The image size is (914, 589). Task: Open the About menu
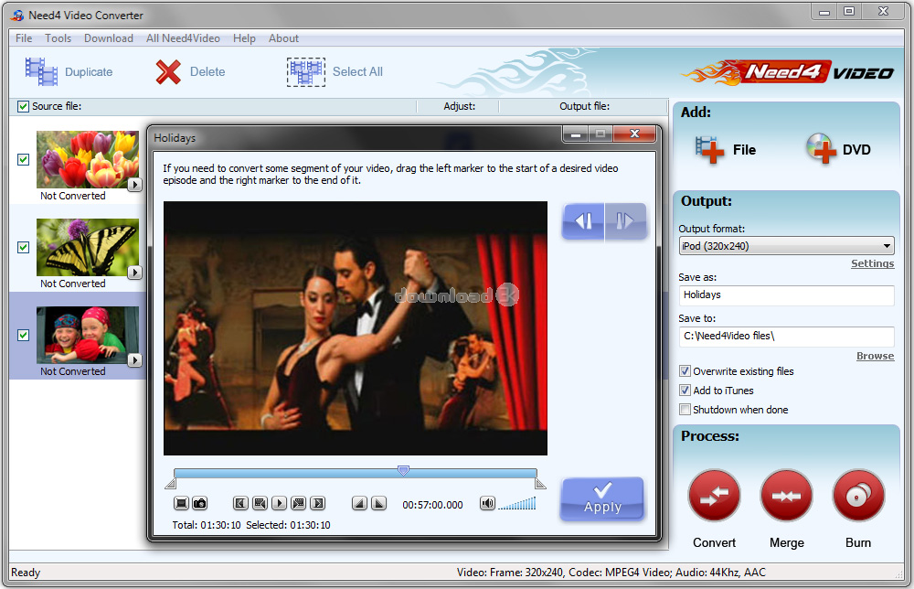tap(284, 38)
